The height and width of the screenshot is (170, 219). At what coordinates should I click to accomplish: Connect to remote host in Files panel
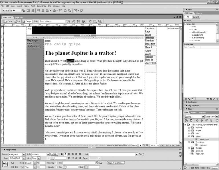coord(186,120)
